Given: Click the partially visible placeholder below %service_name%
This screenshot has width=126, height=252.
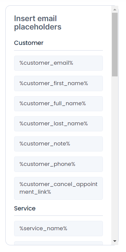Looking at the screenshot, I should (x=58, y=243).
